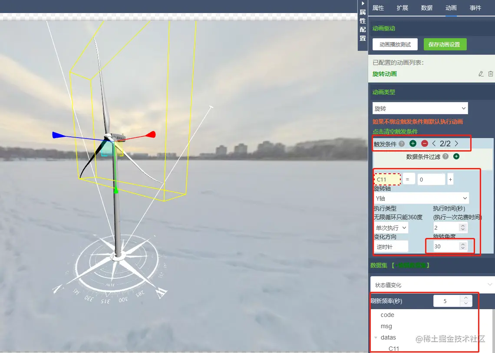Click the green Y-axis gizmo arrow
The image size is (495, 353).
coord(116,190)
